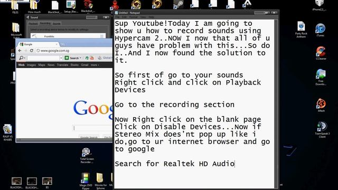Close the Google tab in Chrome

57,44
